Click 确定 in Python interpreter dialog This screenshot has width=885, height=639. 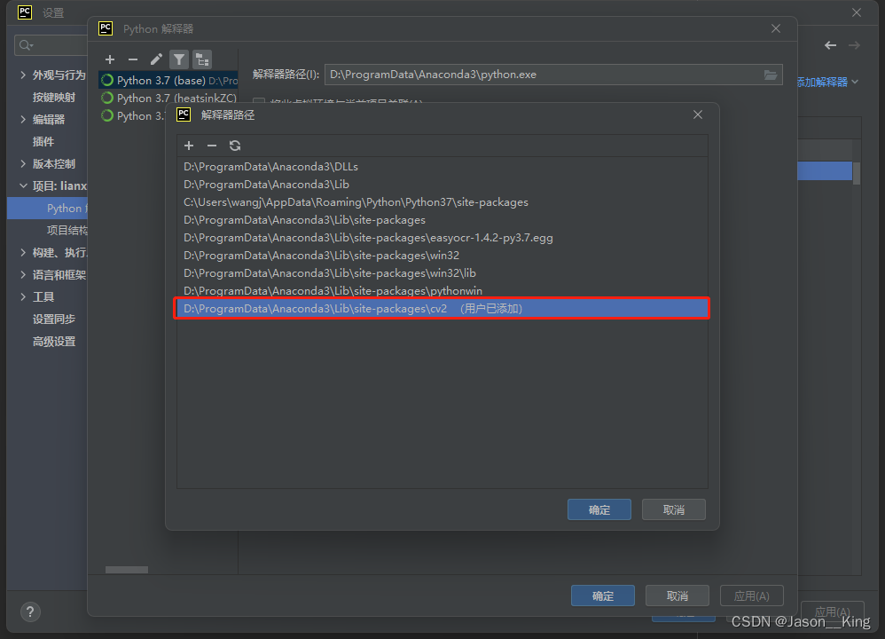pyautogui.click(x=603, y=596)
